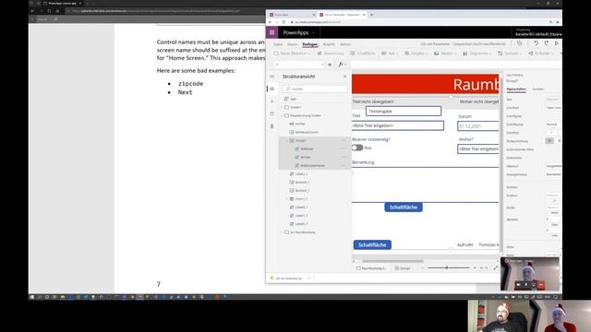The height and width of the screenshot is (332, 591).
Task: Click 'Next' in the PDF bad examples list
Action: [185, 92]
